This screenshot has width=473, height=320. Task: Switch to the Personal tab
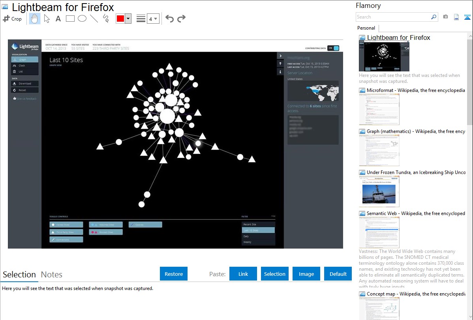tap(366, 28)
